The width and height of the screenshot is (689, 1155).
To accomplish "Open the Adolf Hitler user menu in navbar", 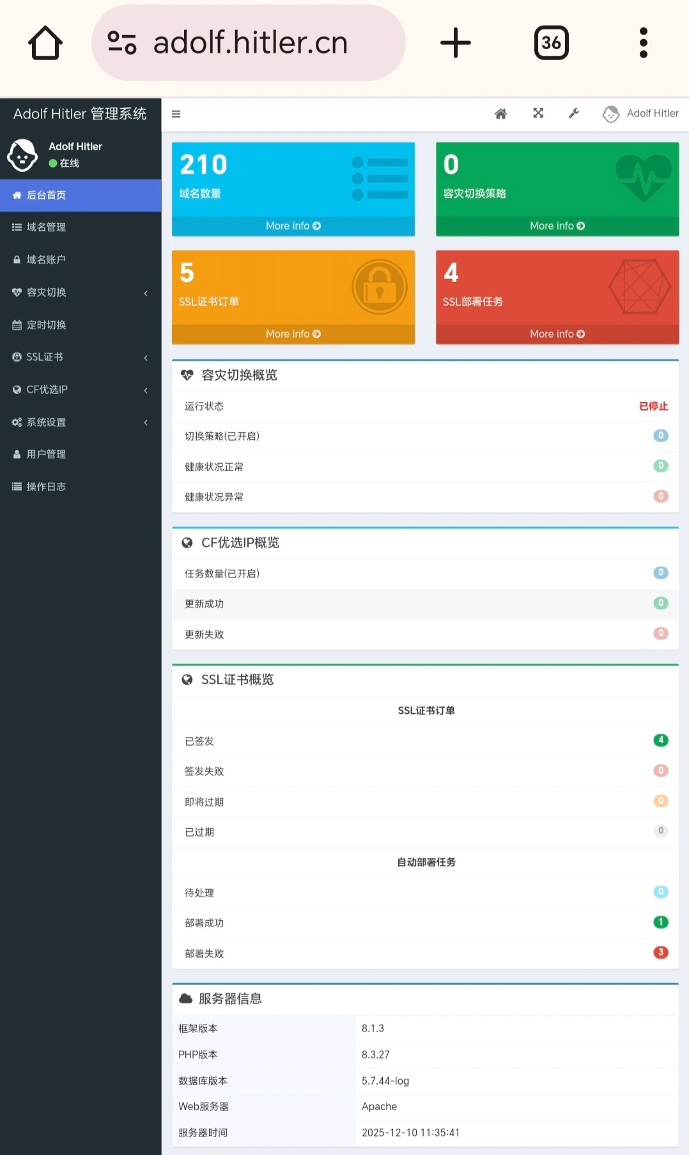I will pos(641,114).
